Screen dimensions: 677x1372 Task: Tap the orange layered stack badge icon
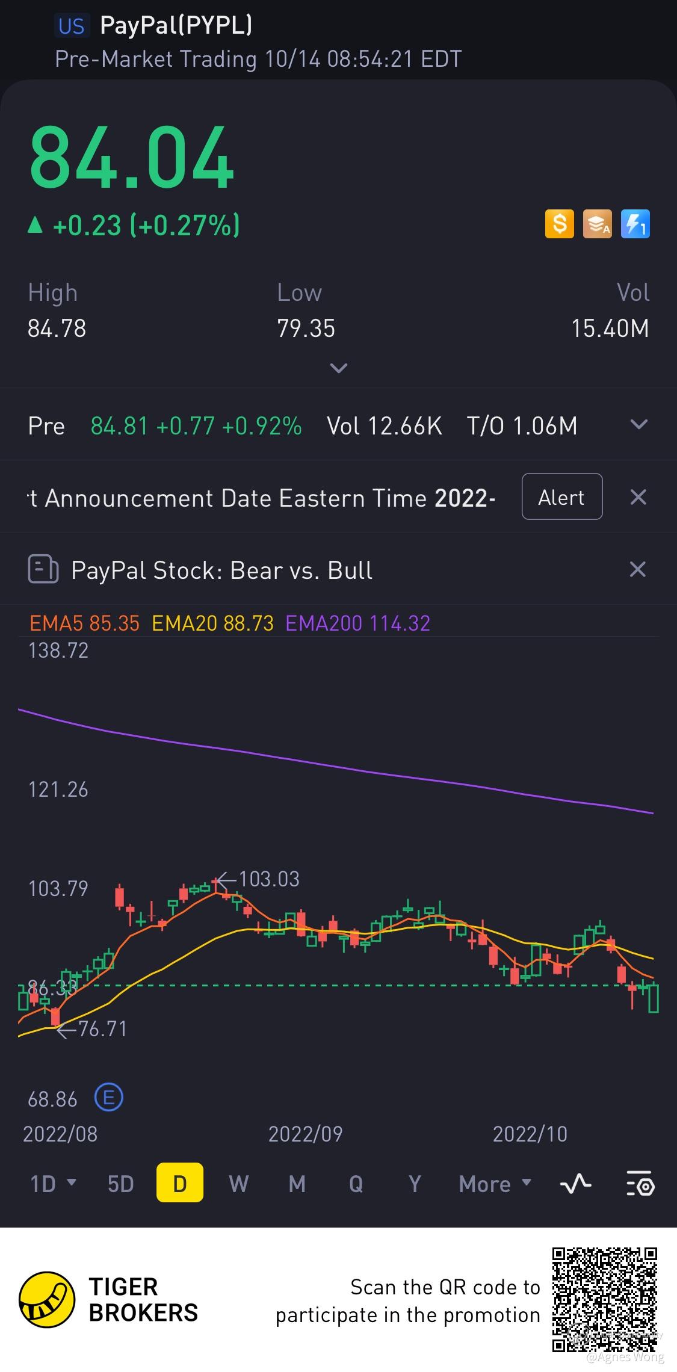point(597,224)
